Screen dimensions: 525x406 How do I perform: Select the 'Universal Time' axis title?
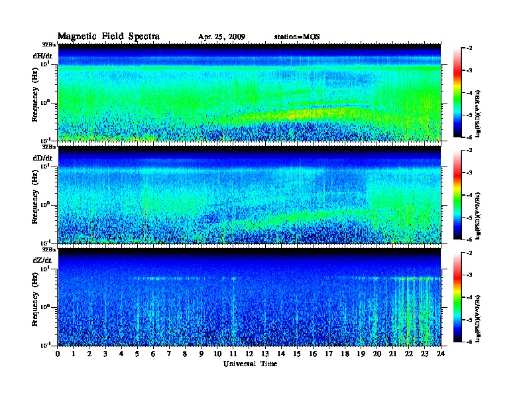[250, 364]
